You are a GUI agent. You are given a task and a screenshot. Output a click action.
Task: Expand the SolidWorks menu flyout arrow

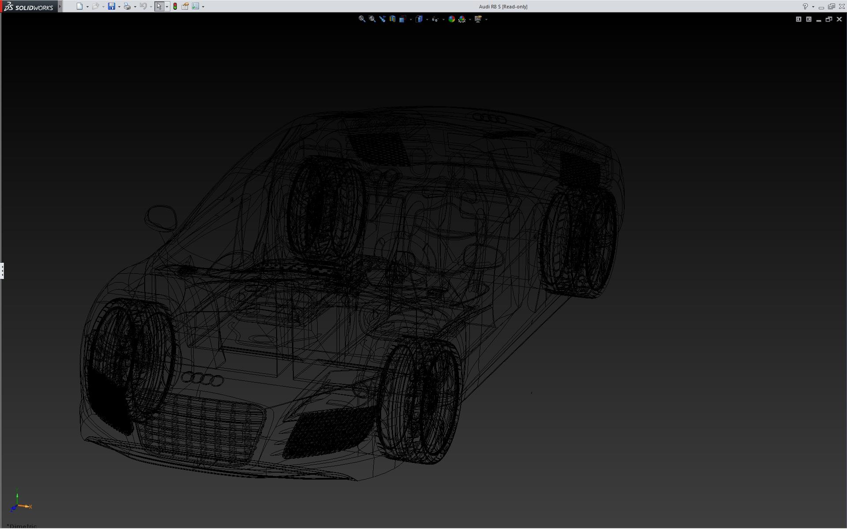pos(60,7)
